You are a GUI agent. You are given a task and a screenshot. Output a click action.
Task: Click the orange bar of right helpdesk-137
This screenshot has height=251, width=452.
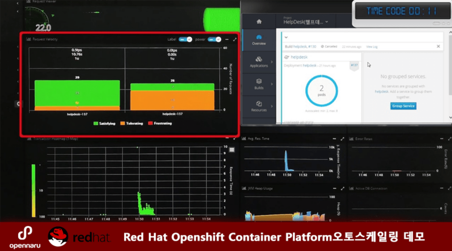pos(172,100)
